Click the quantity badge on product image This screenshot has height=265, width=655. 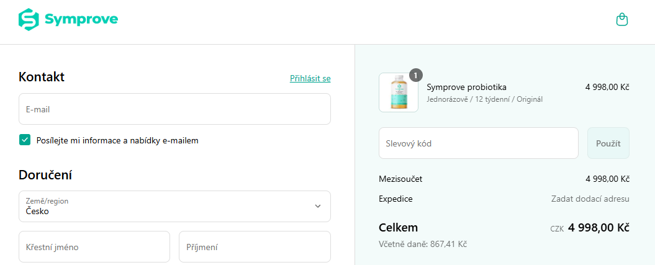(x=416, y=75)
